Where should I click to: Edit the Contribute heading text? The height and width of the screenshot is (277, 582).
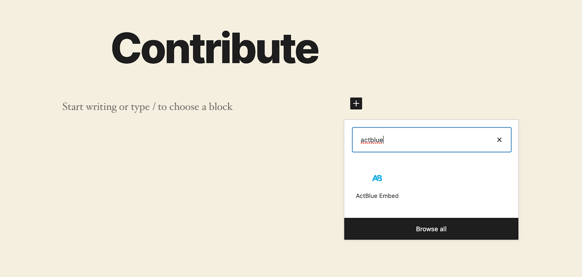coord(215,48)
